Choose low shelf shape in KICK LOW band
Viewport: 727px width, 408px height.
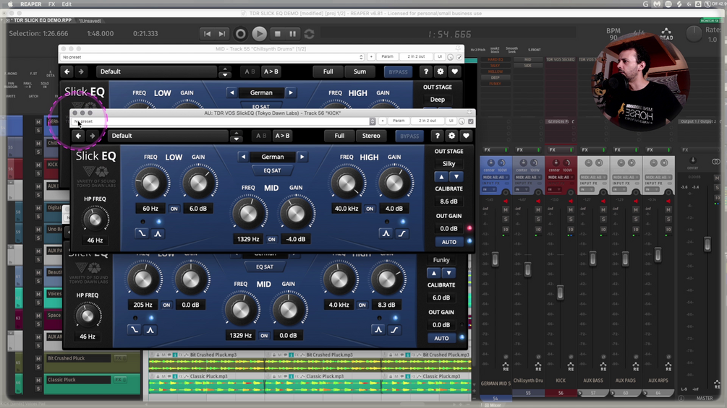[x=142, y=233]
